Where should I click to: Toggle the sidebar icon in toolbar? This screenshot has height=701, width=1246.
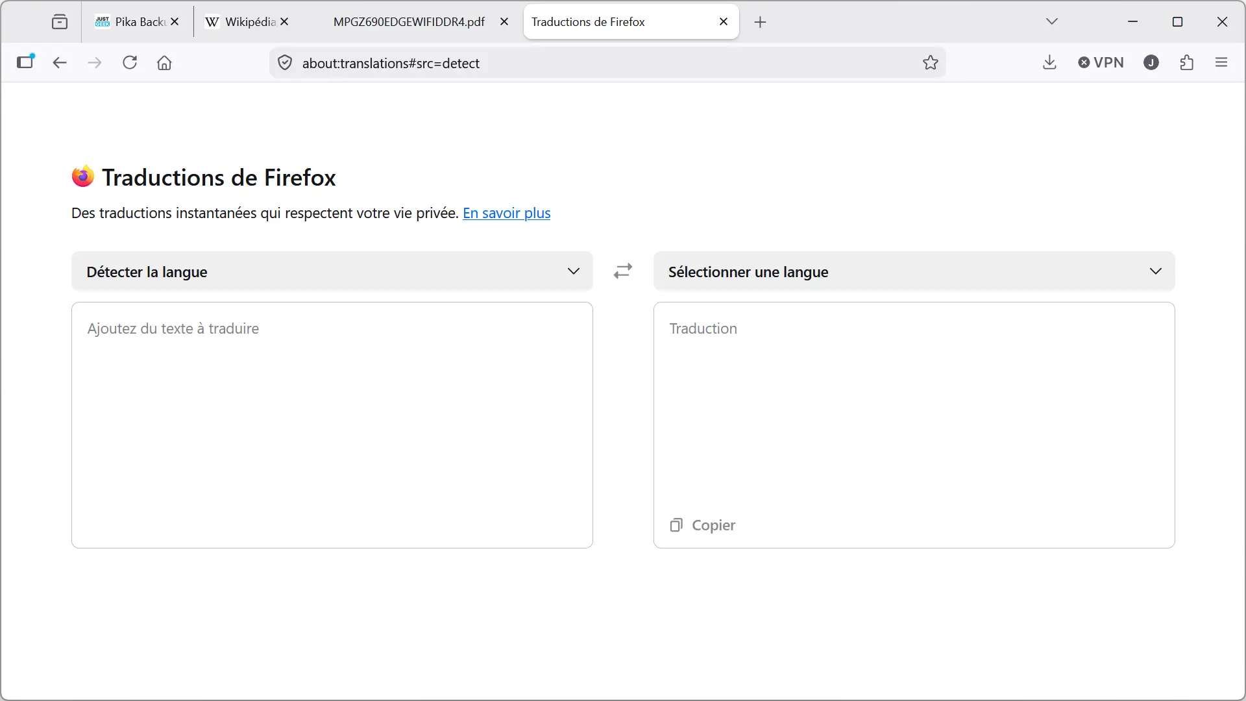[25, 62]
